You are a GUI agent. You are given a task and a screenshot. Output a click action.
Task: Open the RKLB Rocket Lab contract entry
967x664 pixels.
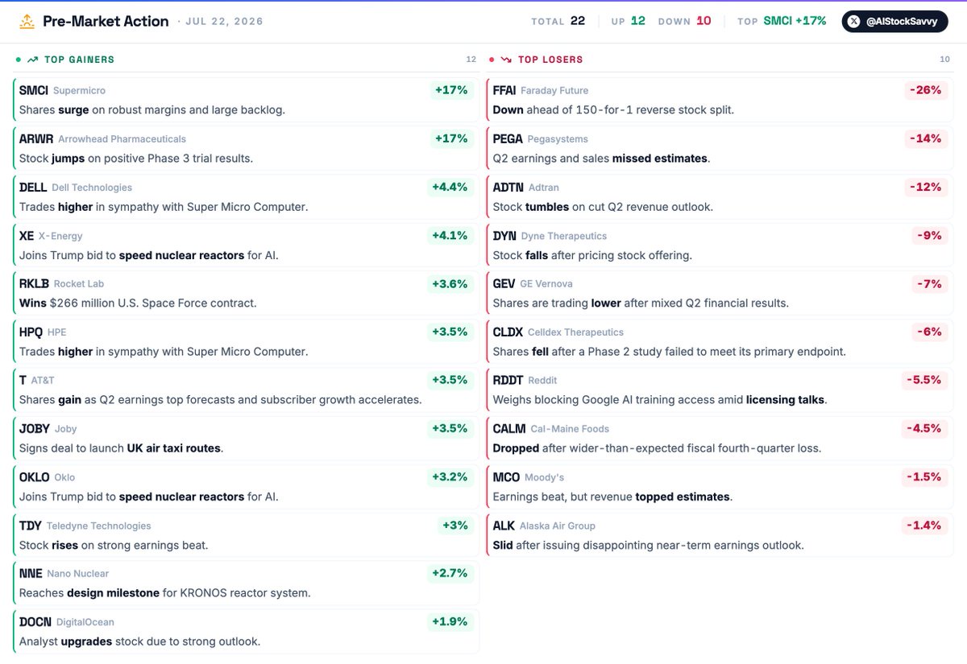click(246, 293)
